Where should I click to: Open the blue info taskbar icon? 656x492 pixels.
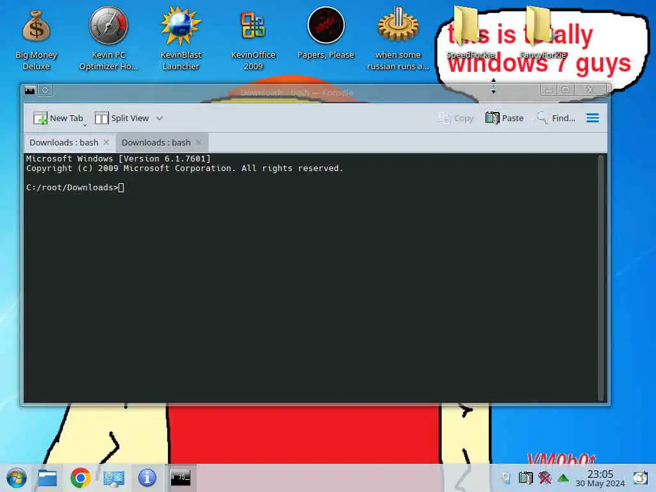(x=147, y=478)
